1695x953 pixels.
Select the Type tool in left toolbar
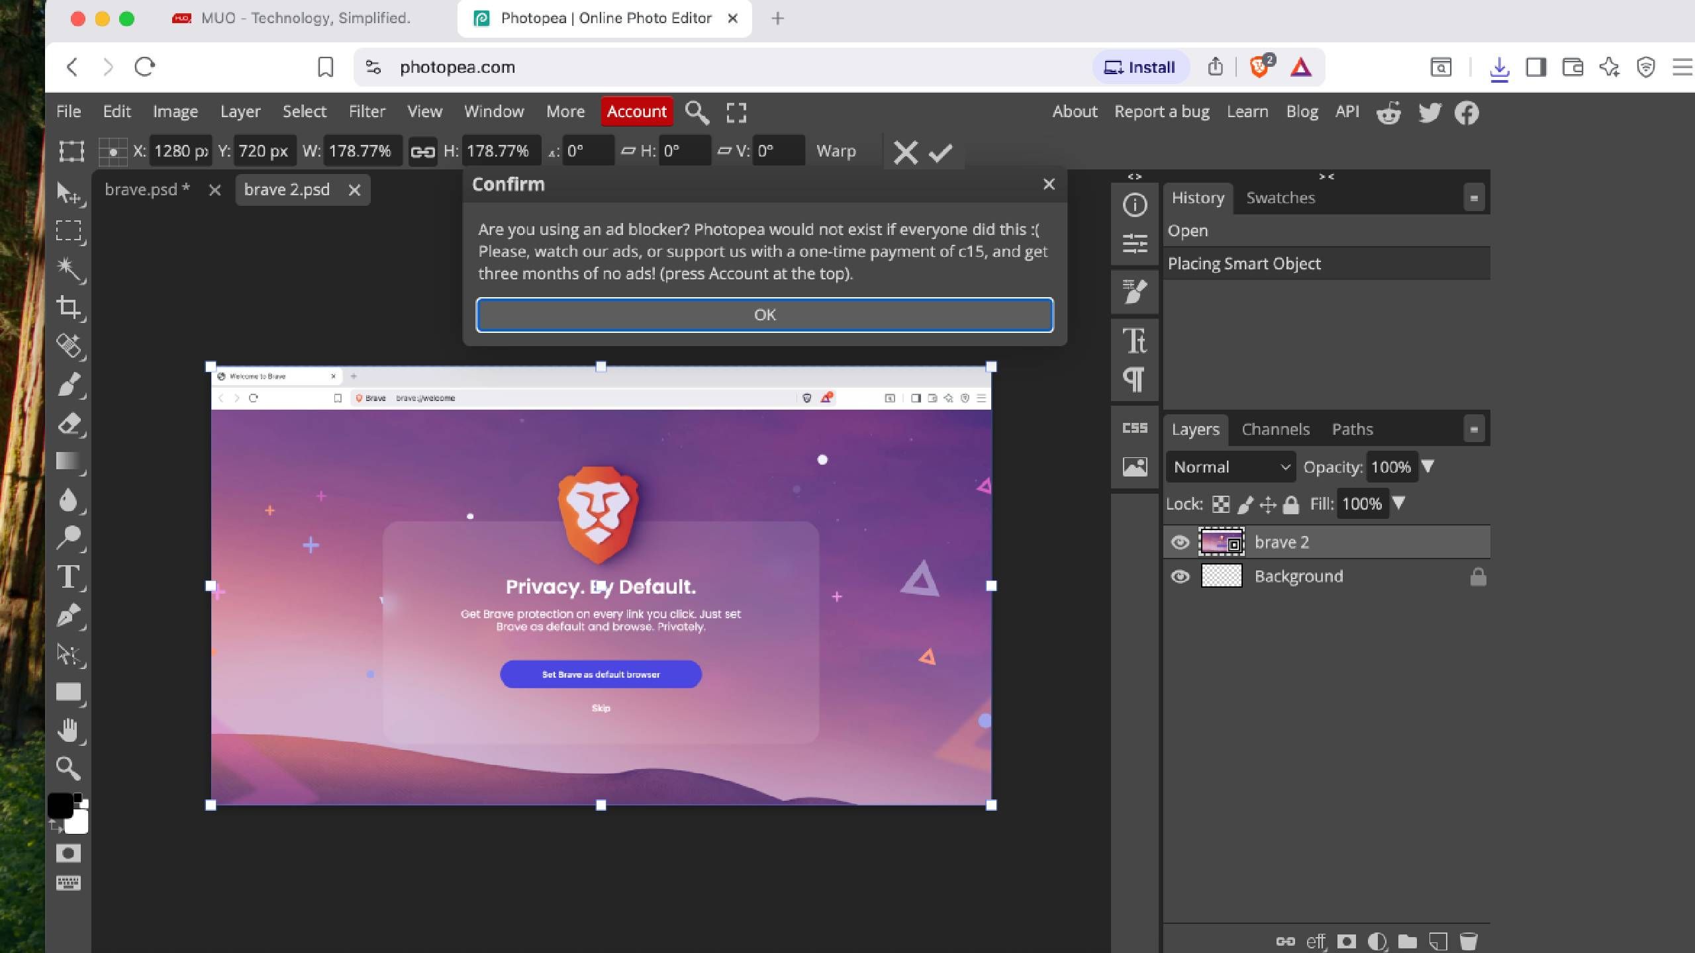point(68,577)
